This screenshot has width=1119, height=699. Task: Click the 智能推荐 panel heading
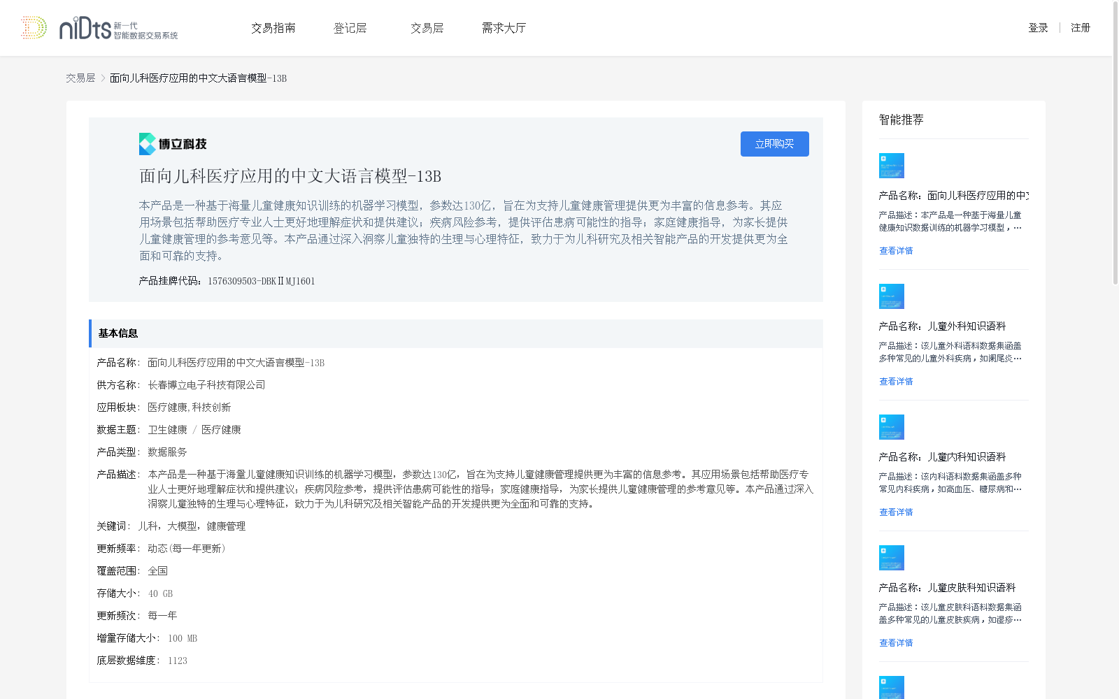point(901,120)
